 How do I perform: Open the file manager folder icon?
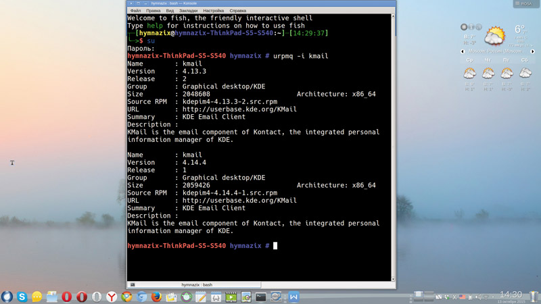52,297
